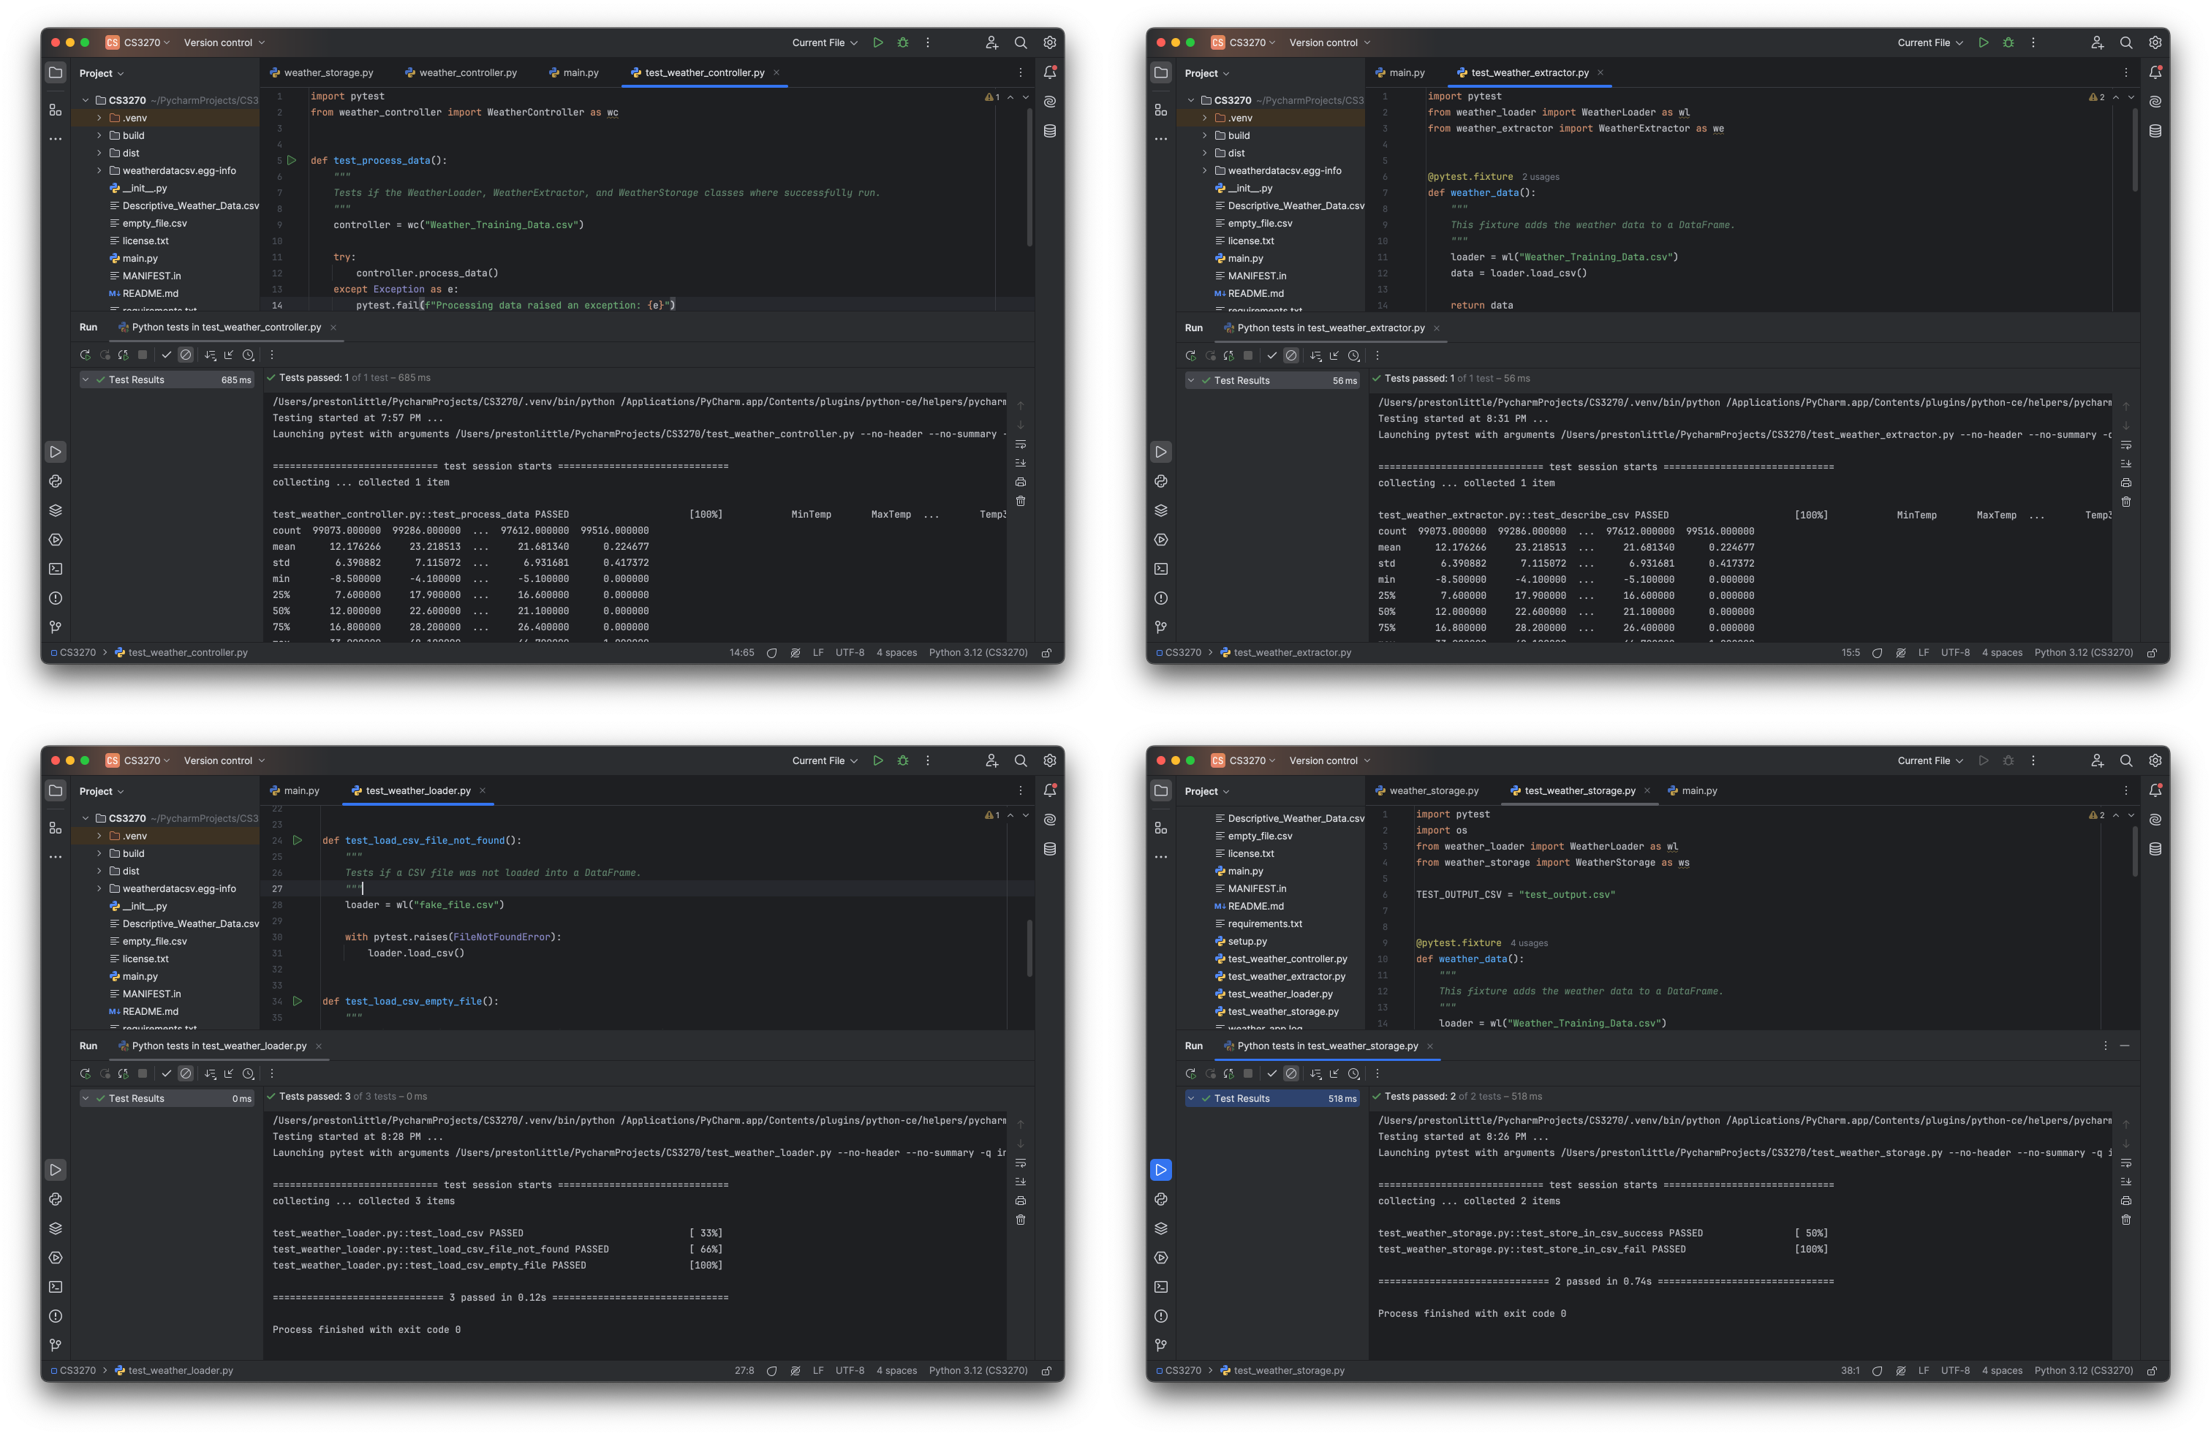Toggle soft-wrap for console in test_weather_storage window
The image size is (2211, 1436).
[2125, 1163]
